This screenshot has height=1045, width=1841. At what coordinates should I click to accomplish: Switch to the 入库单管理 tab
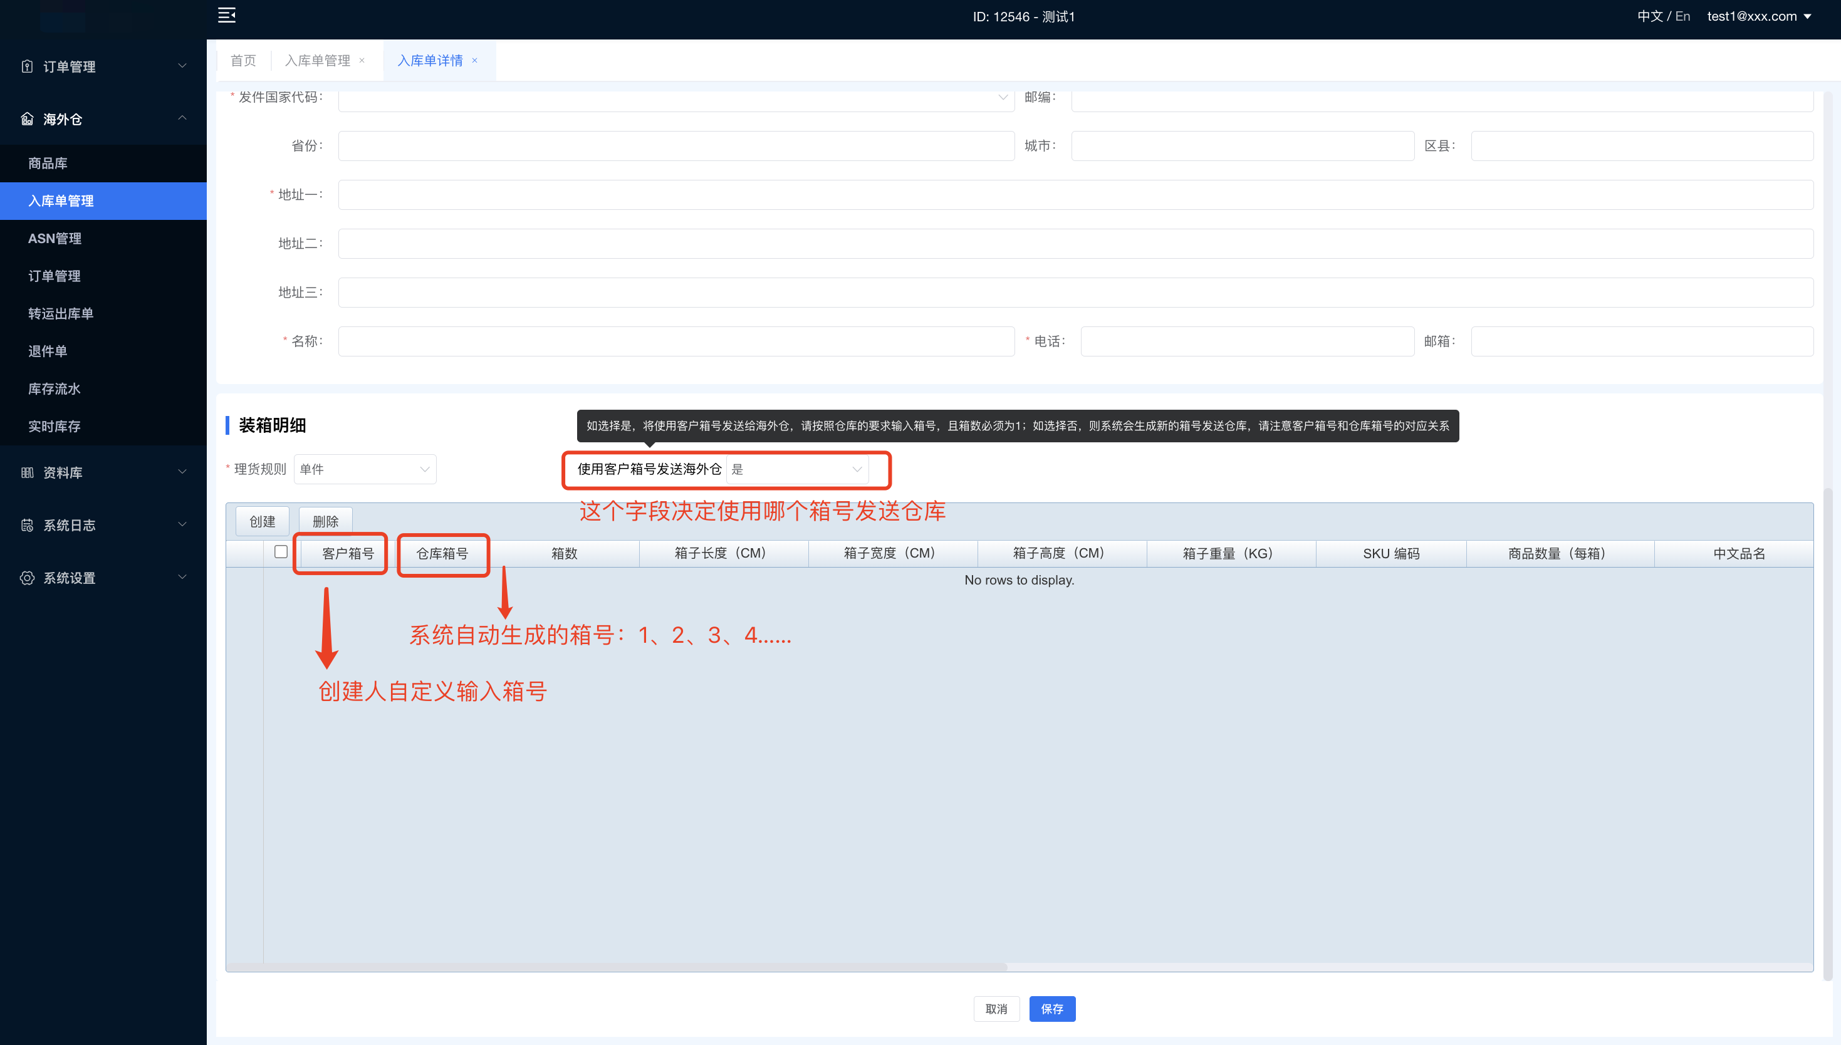(317, 60)
